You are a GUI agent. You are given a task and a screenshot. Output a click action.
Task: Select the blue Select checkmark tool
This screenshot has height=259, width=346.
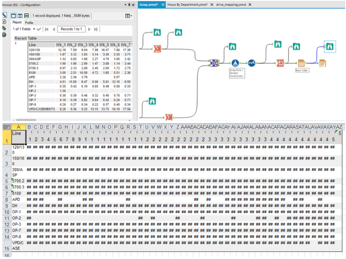click(252, 63)
